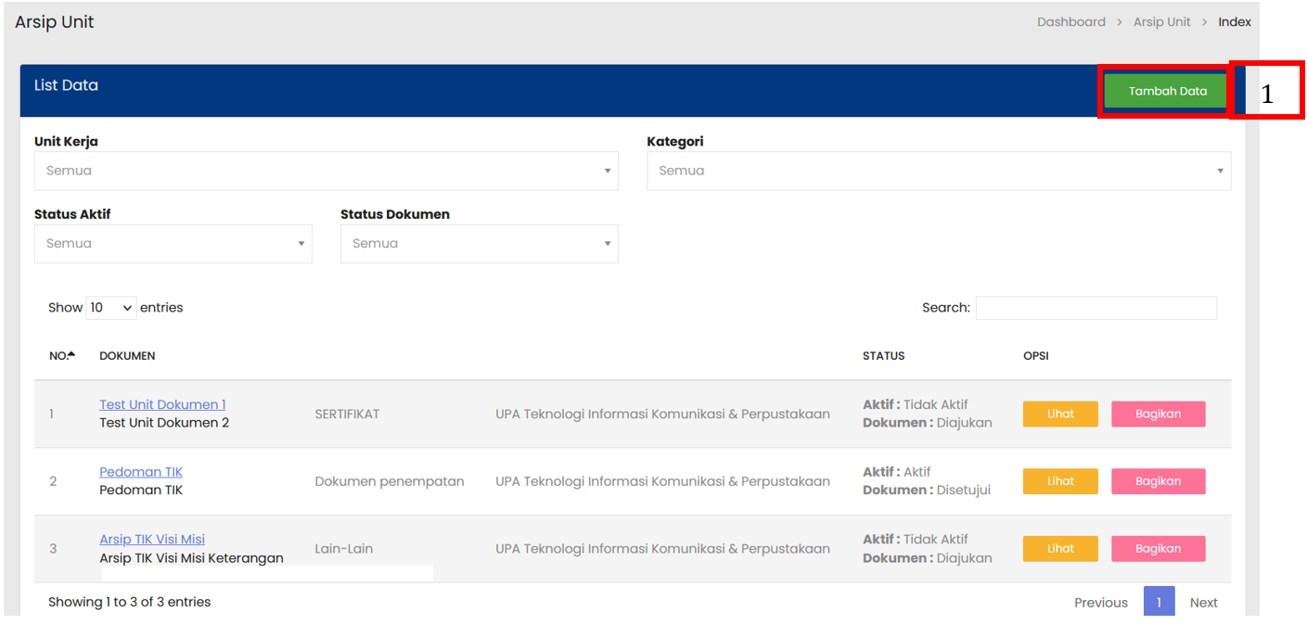Select the Arsip Unit breadcrumb link

pyautogui.click(x=1161, y=22)
